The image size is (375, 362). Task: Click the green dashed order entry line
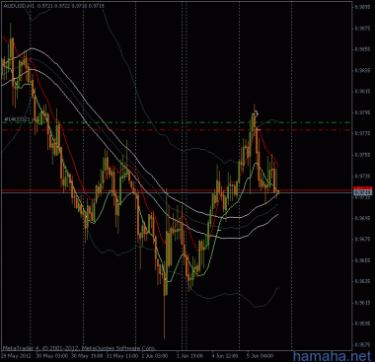176,122
